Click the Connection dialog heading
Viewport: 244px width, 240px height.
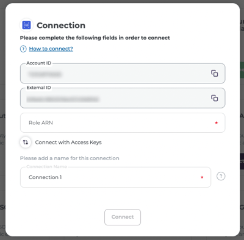[x=61, y=26]
